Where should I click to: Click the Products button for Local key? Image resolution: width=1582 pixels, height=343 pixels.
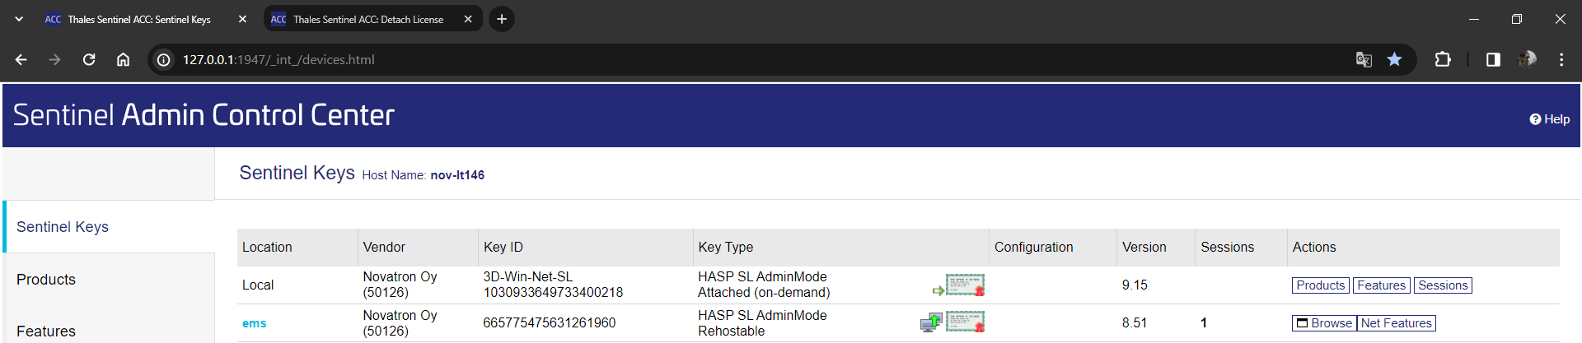click(x=1320, y=285)
